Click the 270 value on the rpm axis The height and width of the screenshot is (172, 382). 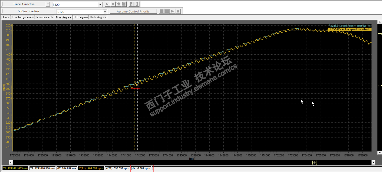click(x=8, y=147)
